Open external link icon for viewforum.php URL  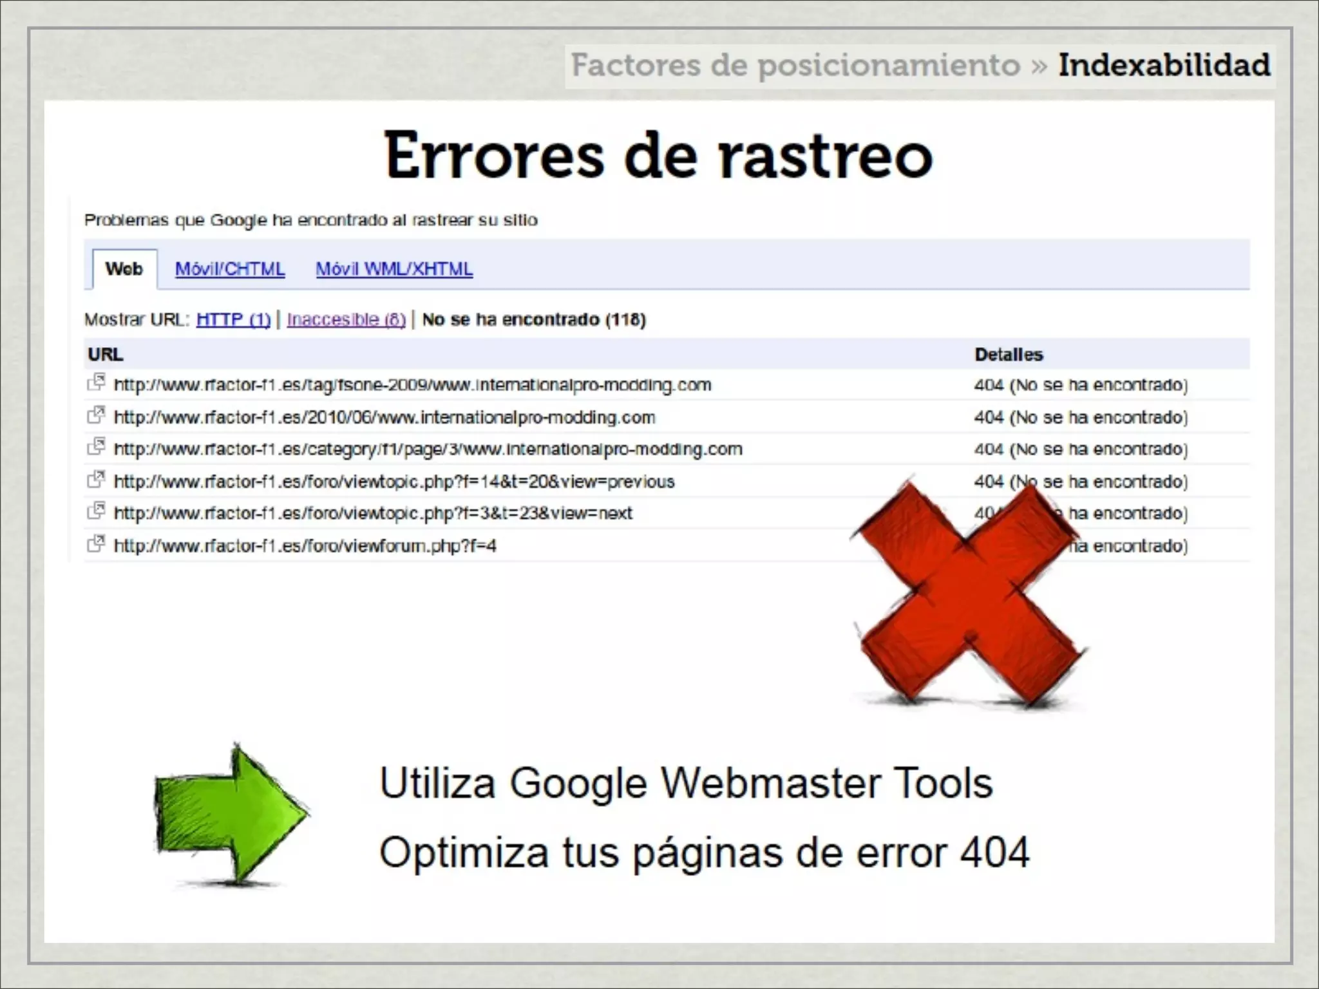pyautogui.click(x=96, y=544)
